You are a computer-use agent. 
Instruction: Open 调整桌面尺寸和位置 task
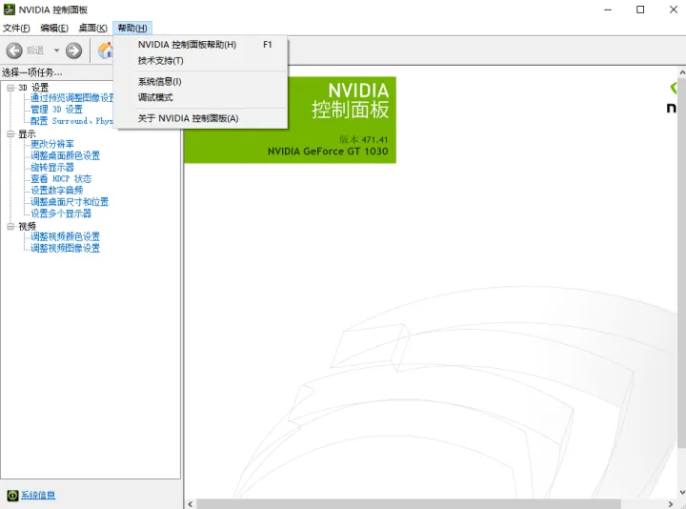[70, 202]
